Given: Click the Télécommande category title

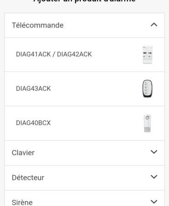Looking at the screenshot, I should click(37, 25).
